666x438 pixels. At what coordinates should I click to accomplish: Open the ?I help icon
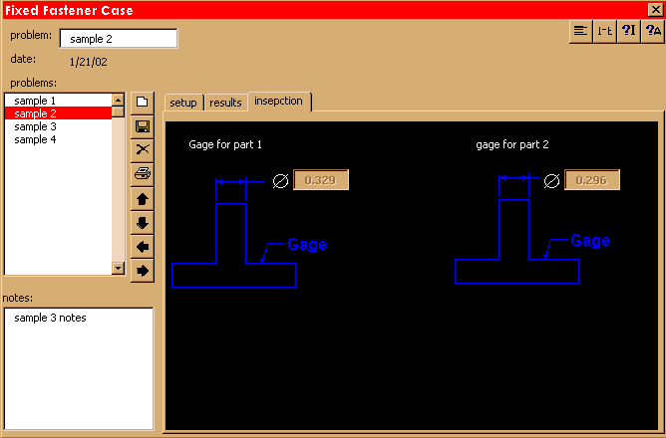pyautogui.click(x=628, y=31)
